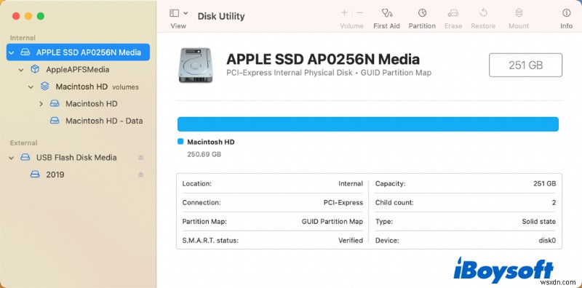Click the Partition label
The image size is (582, 288).
click(422, 26)
